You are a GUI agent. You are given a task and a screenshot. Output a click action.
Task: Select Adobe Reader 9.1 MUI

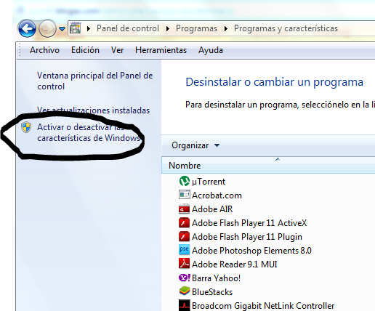click(x=235, y=264)
